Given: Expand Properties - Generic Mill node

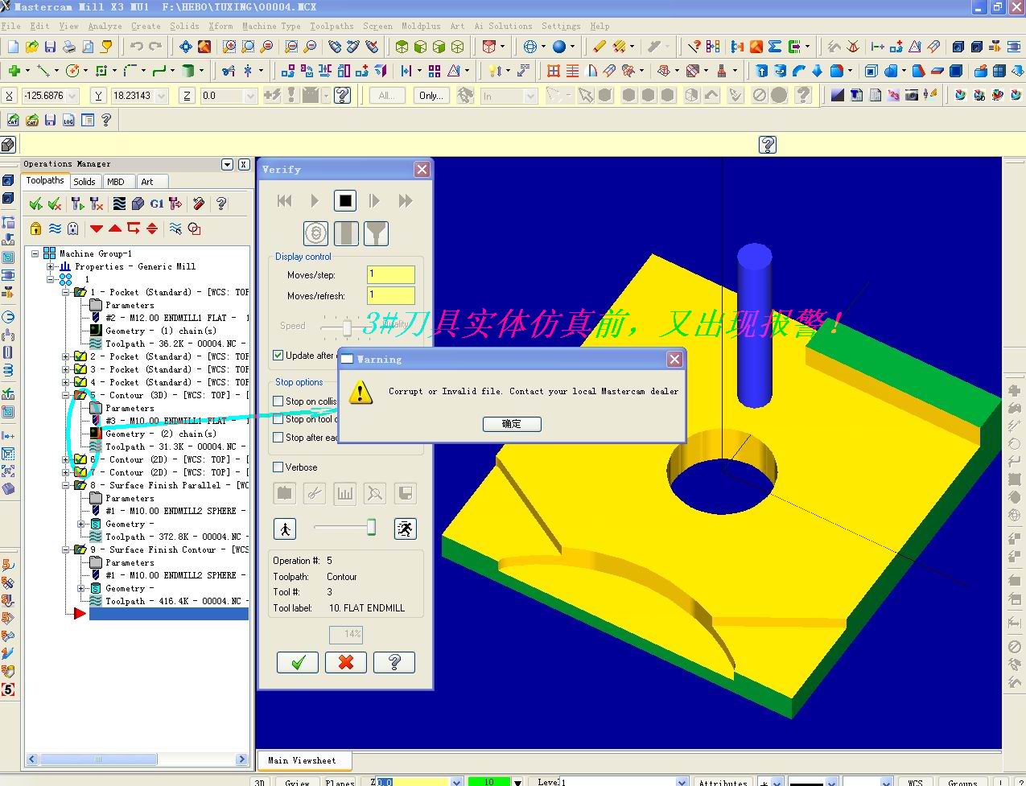Looking at the screenshot, I should [50, 266].
